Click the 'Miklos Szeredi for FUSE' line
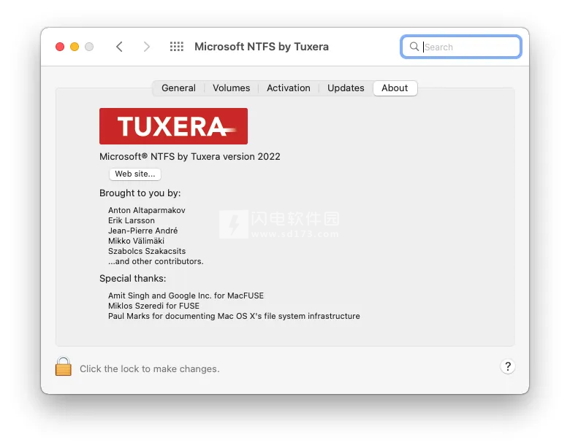The image size is (570, 448). coord(153,306)
